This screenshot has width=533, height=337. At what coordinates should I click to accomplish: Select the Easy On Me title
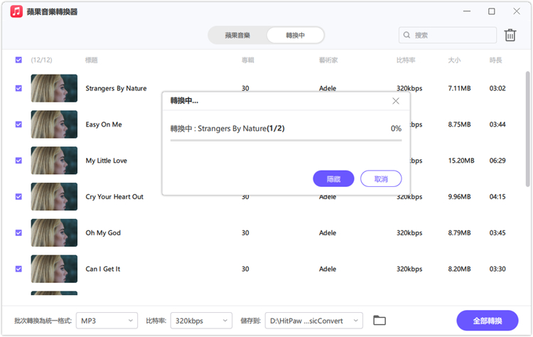click(104, 124)
